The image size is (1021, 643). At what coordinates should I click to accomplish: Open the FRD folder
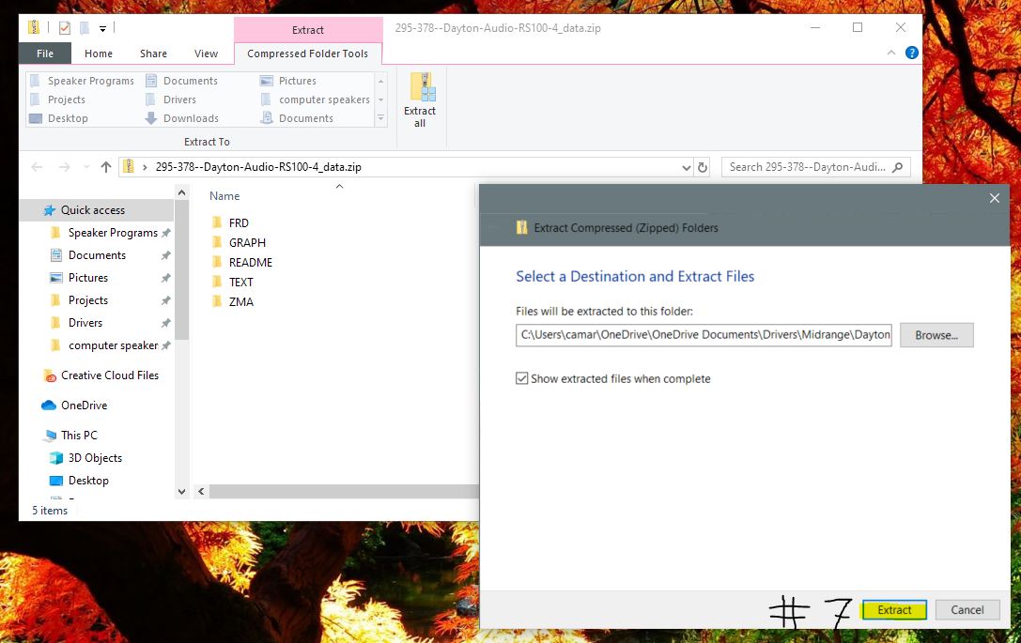pyautogui.click(x=230, y=223)
